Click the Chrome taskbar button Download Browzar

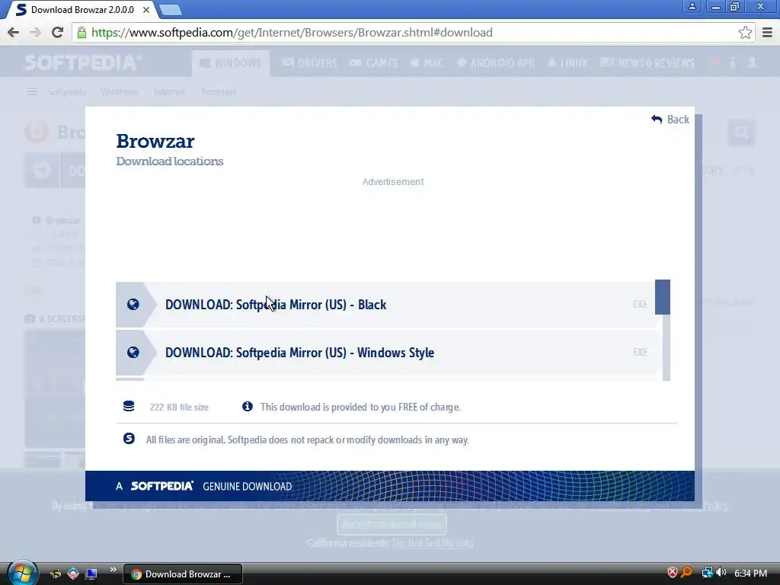click(x=183, y=574)
